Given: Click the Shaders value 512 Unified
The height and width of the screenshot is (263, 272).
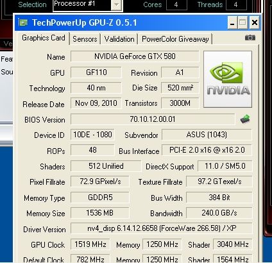Looking at the screenshot, I should 106,166.
